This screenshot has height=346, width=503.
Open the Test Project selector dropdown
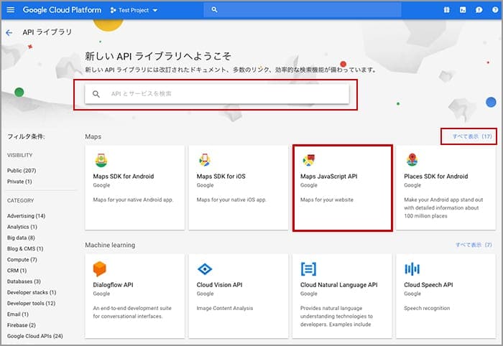(134, 10)
